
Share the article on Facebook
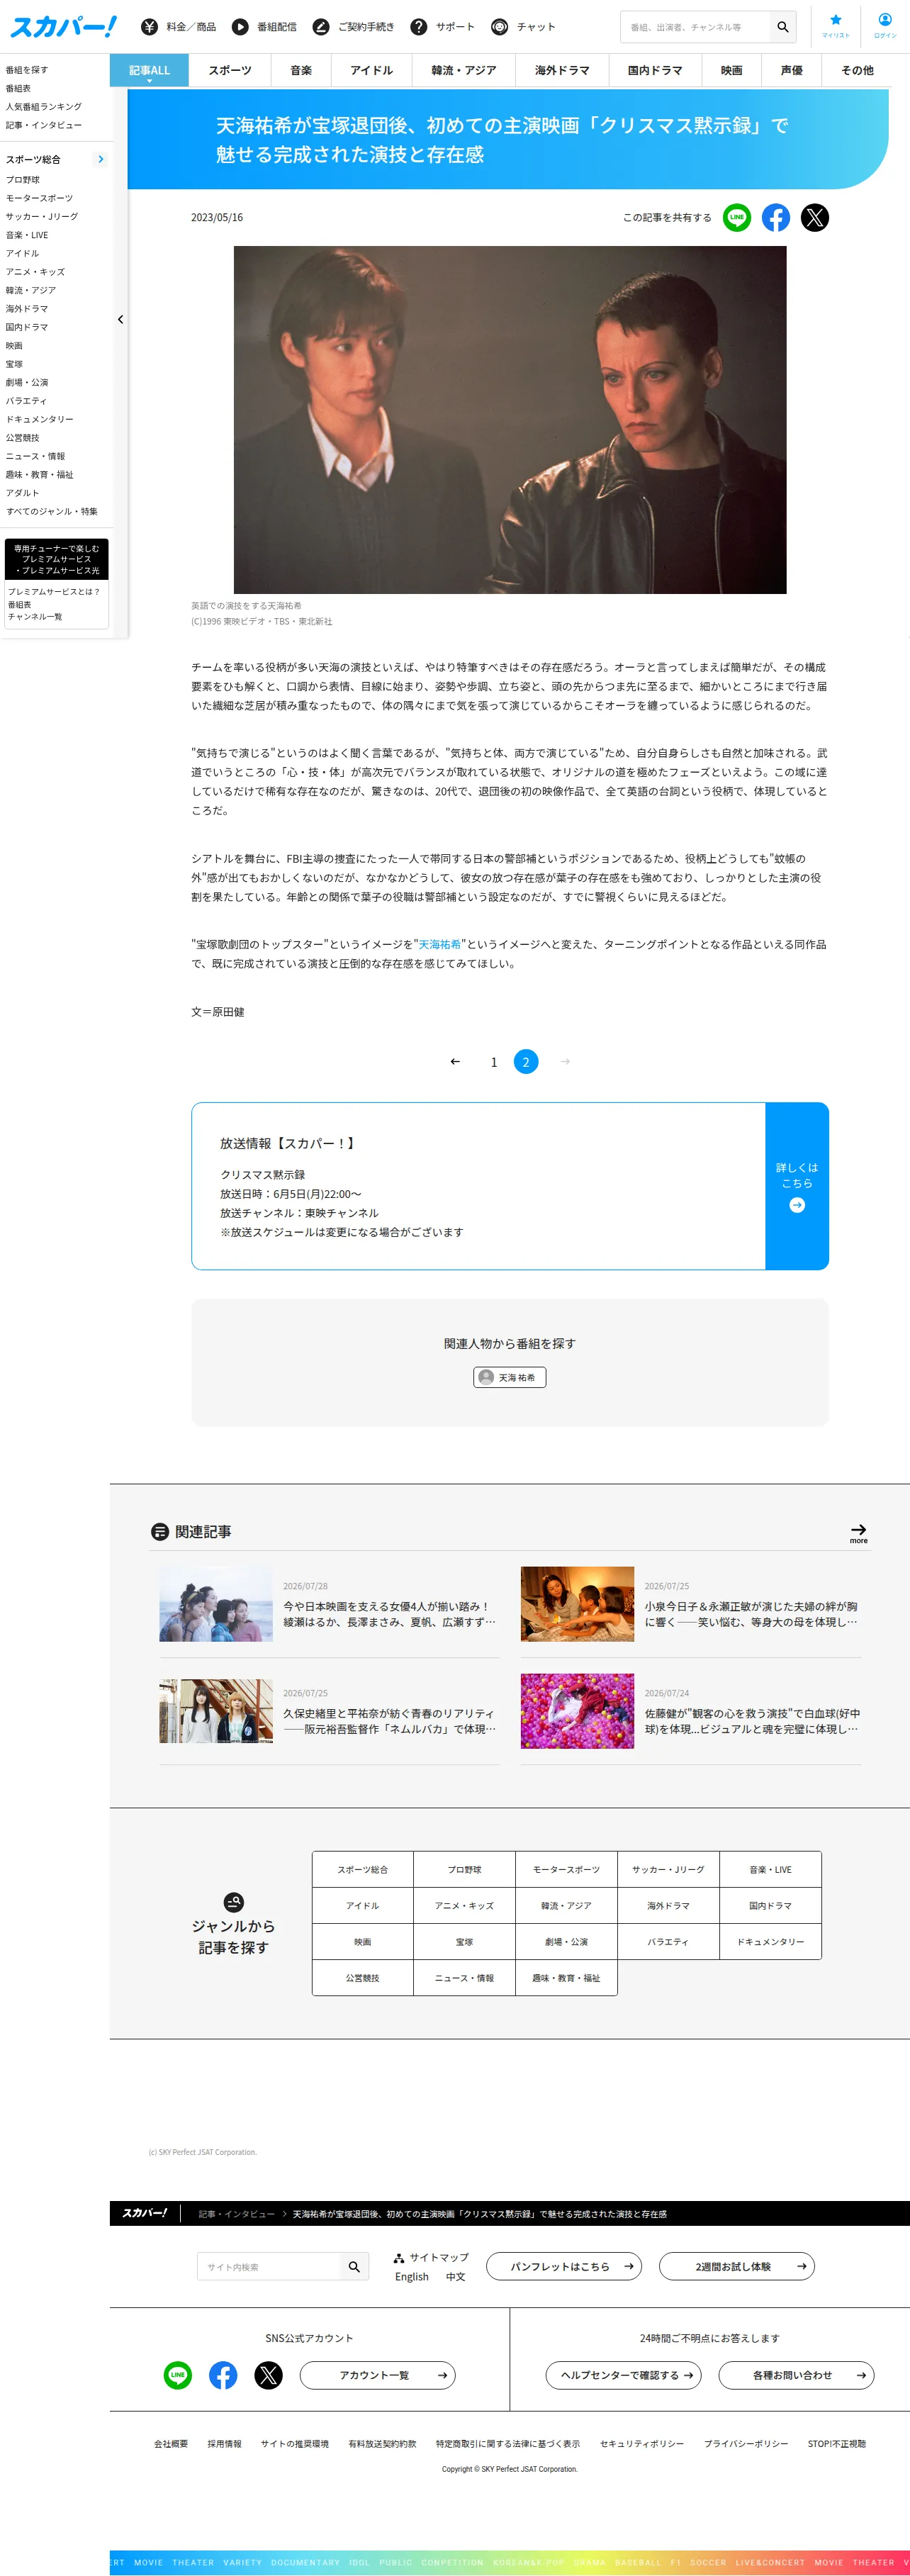[776, 217]
